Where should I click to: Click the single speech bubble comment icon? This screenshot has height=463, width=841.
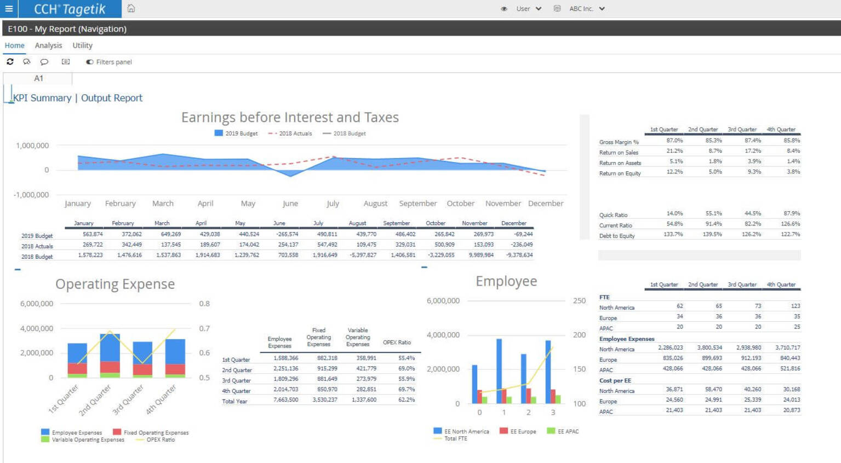44,62
